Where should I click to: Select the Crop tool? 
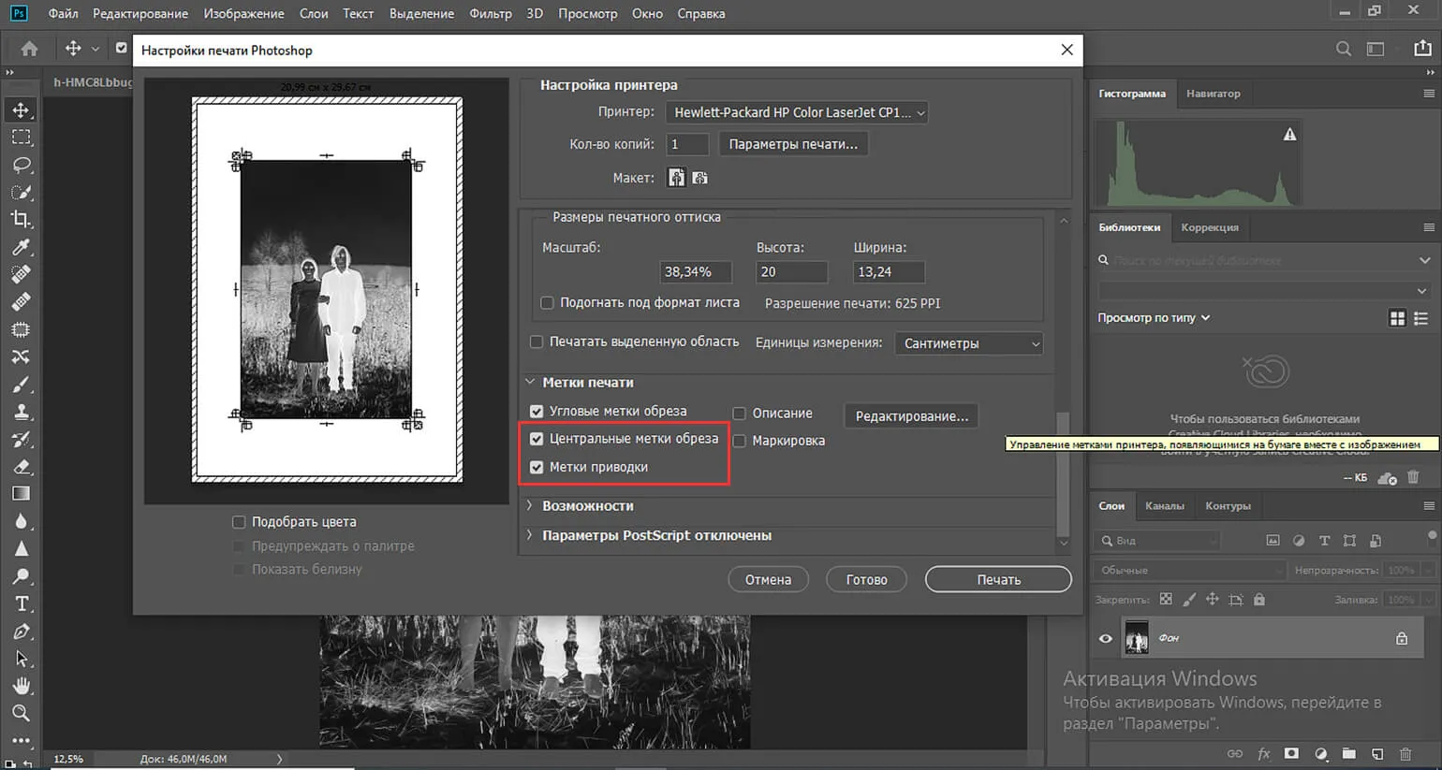pos(22,220)
